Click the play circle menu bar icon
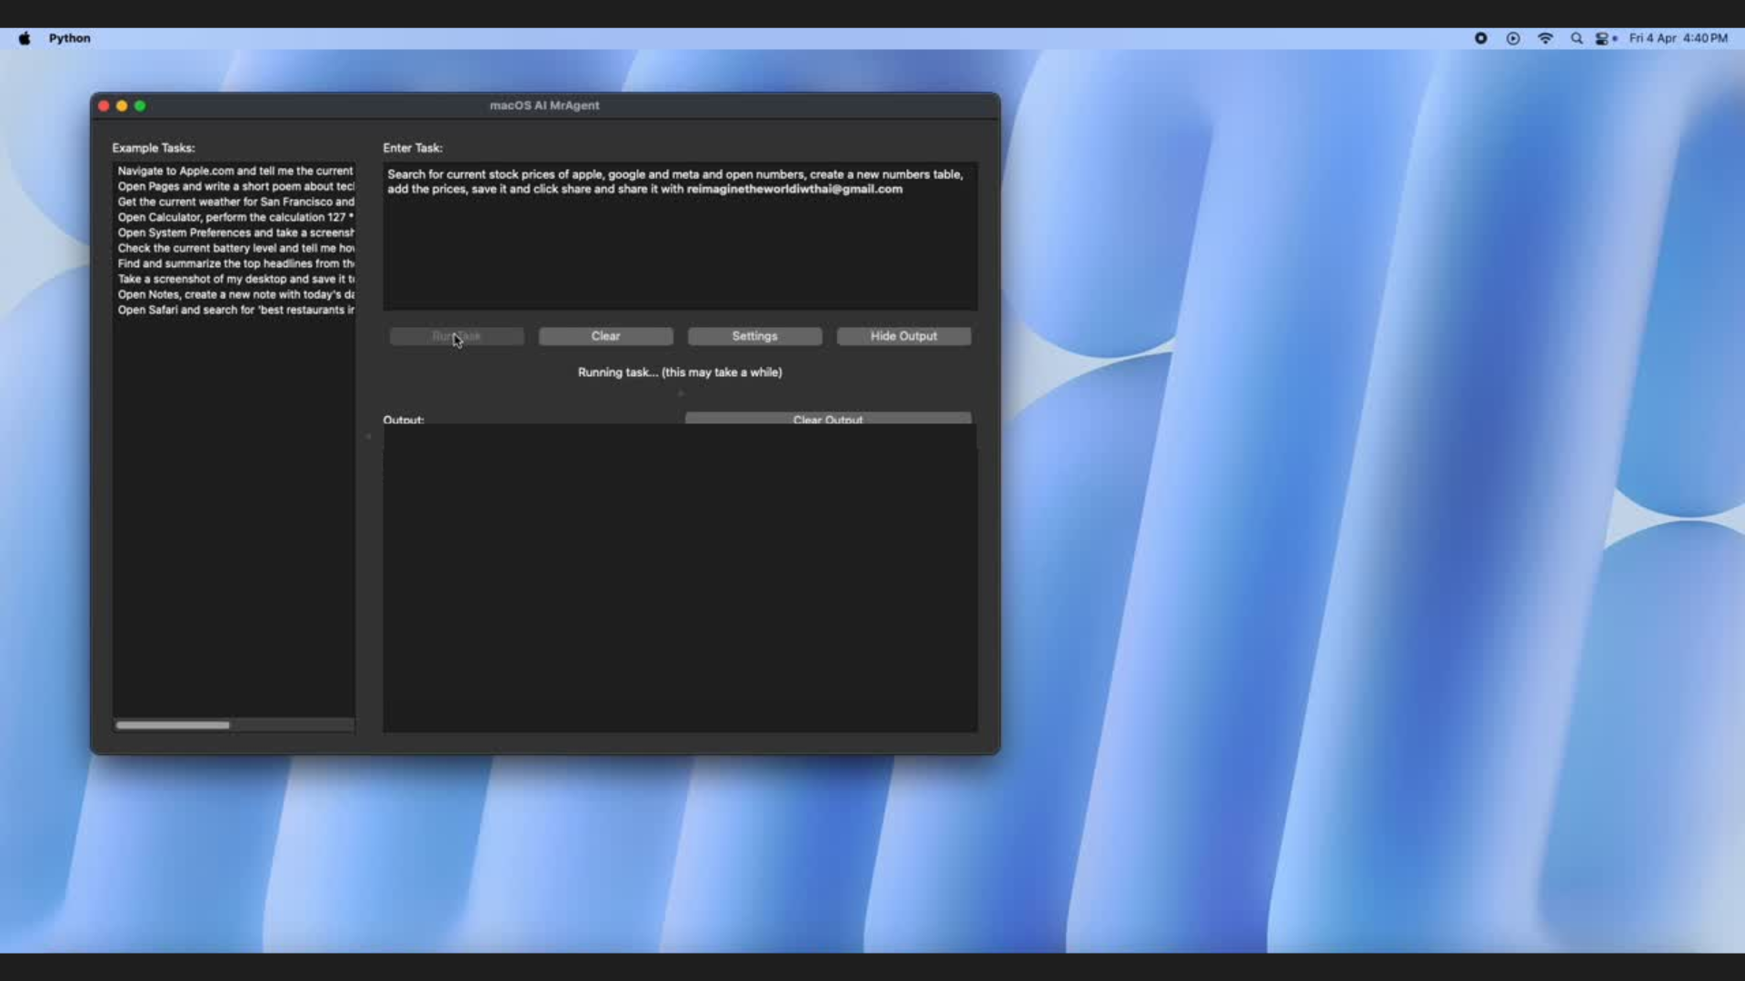Image resolution: width=1745 pixels, height=981 pixels. tap(1512, 38)
